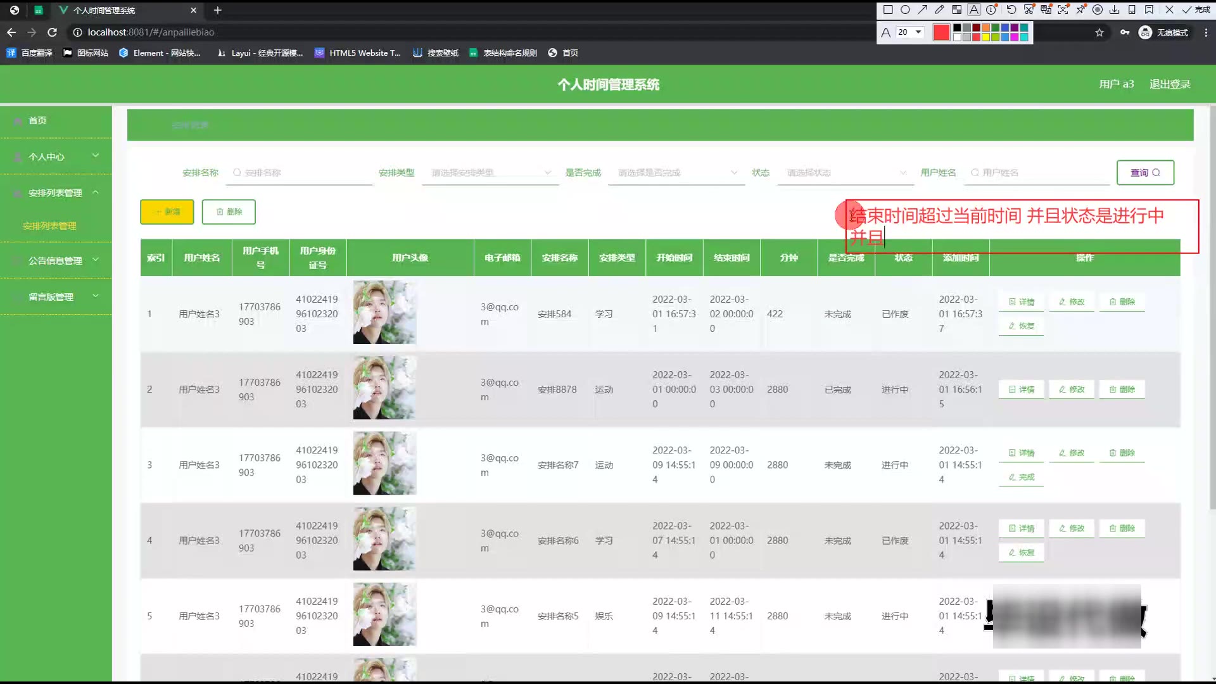The image size is (1216, 684).
Task: Click 恢复 for 安排584
Action: click(x=1021, y=326)
